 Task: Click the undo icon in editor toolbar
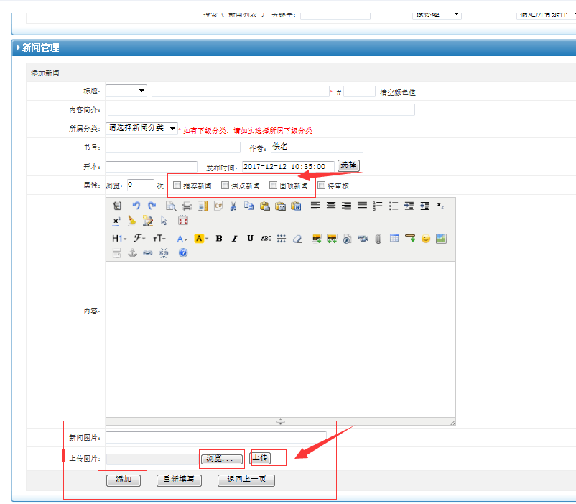tap(136, 206)
